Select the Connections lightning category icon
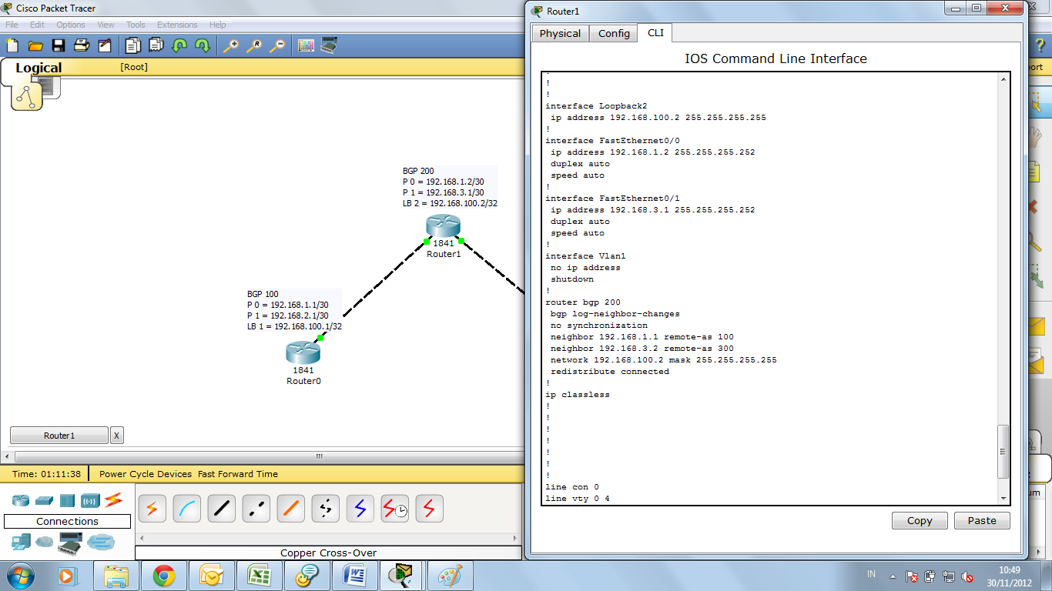1052x591 pixels. pos(113,500)
